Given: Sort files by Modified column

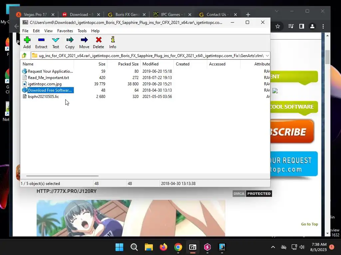Looking at the screenshot, I should 157,64.
